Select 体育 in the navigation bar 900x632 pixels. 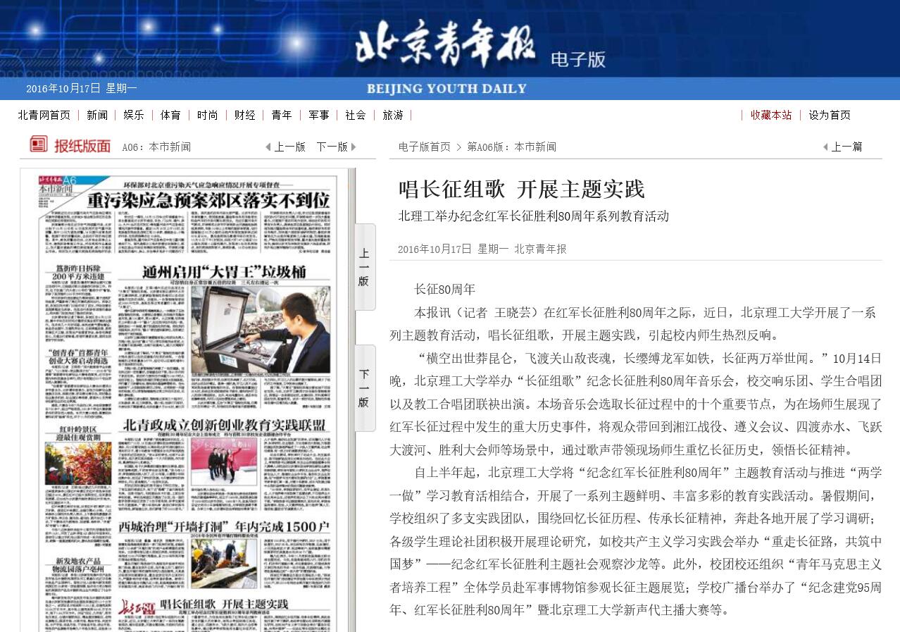tap(170, 115)
